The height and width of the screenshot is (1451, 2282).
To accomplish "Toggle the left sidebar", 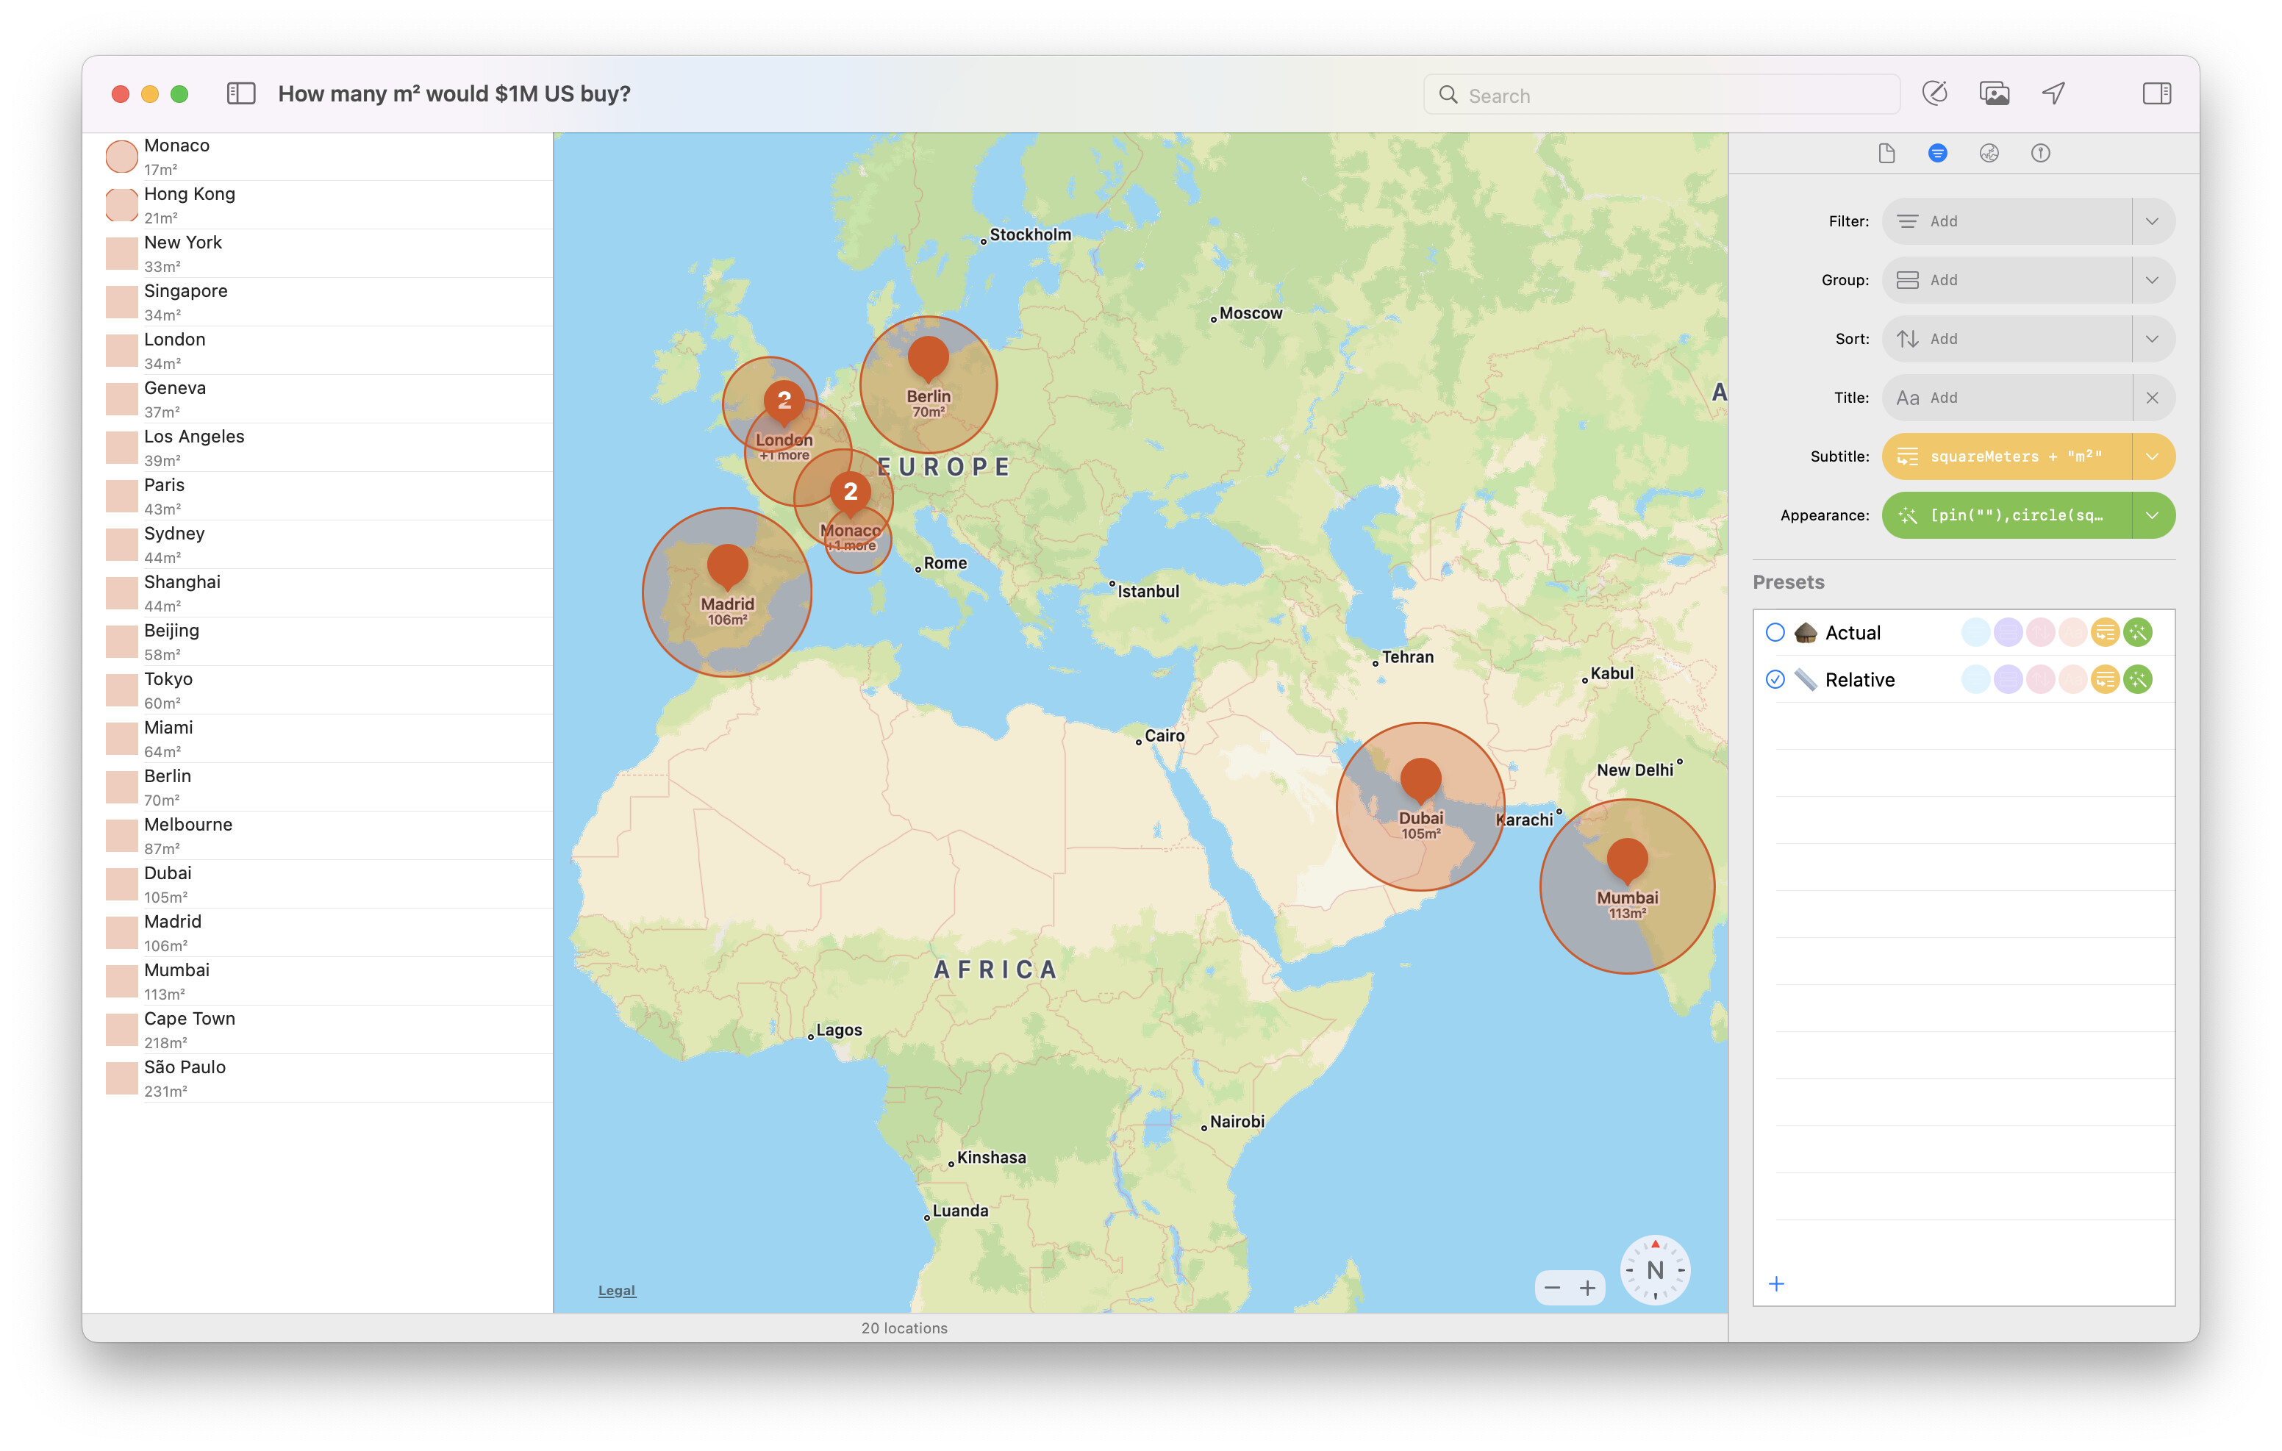I will point(240,94).
